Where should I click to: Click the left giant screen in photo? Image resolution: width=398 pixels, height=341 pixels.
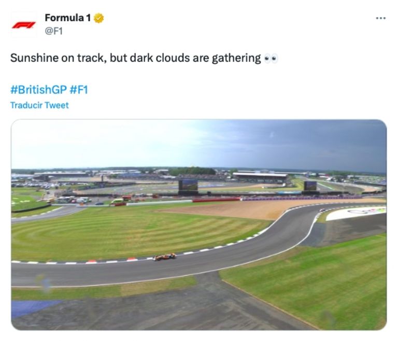(188, 185)
